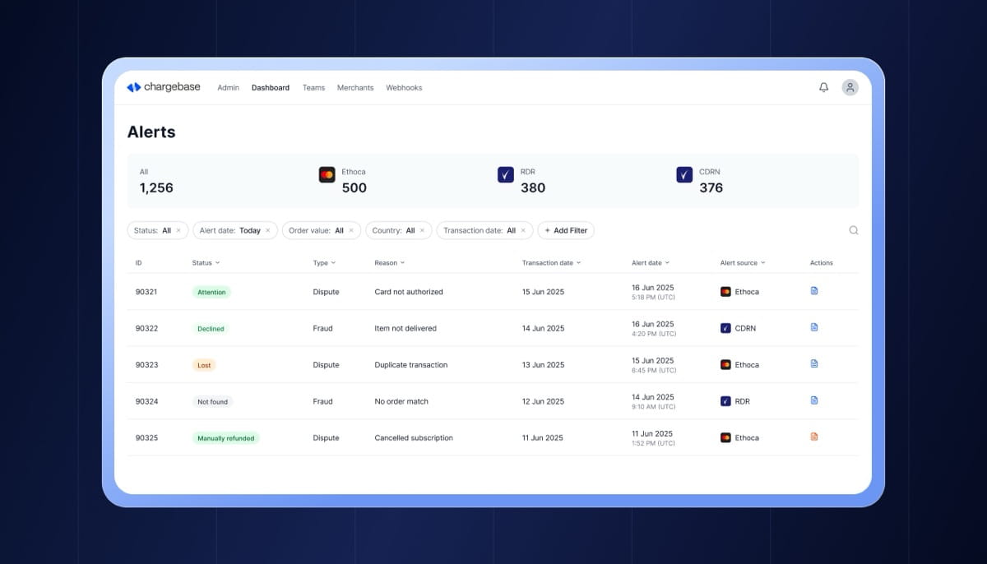The image size is (987, 564).
Task: Click the Attention status badge
Action: click(x=211, y=292)
